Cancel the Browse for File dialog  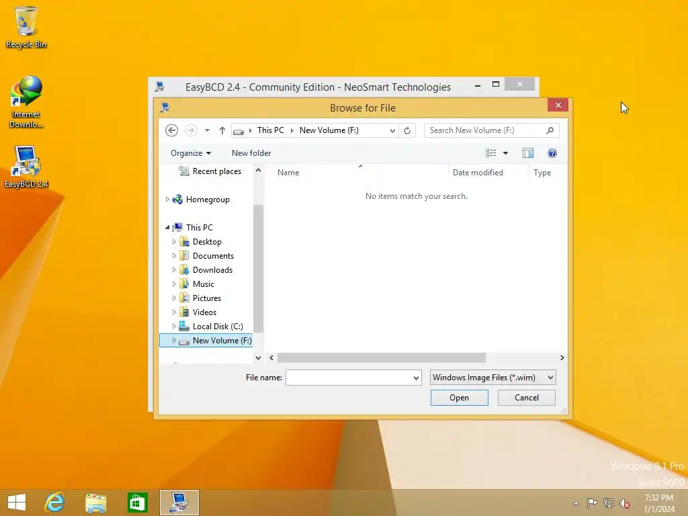click(526, 398)
